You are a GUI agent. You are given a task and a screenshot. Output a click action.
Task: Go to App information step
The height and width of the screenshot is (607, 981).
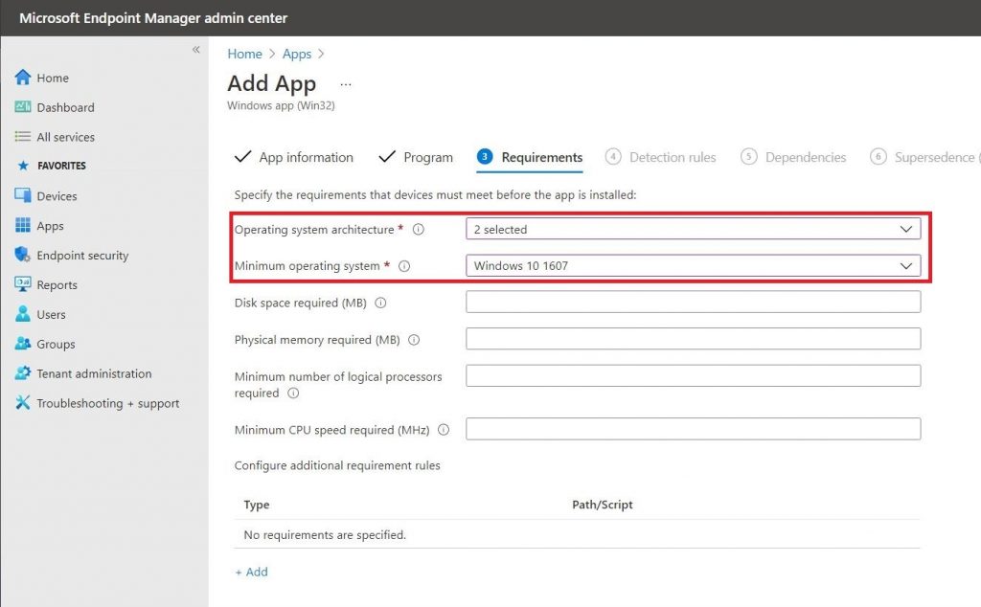point(293,157)
